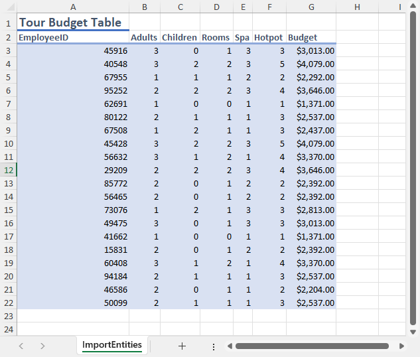Viewport: 420px width, 357px height.
Task: Select the cell with EmployeeID 50099
Action: pyautogui.click(x=72, y=303)
